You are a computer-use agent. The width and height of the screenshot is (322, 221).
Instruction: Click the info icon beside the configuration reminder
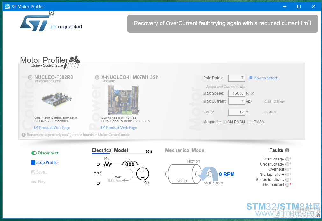[24, 135]
